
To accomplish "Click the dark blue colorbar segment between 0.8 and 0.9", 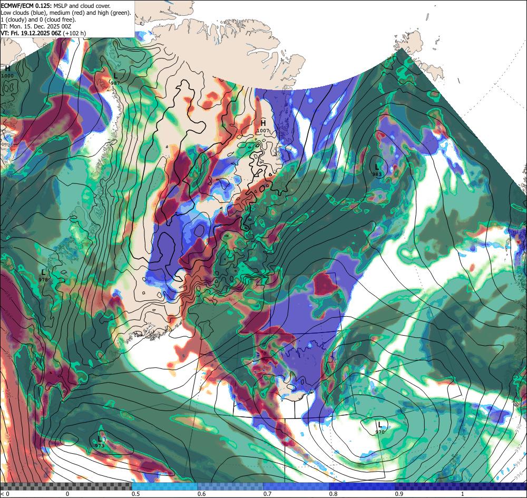I will tap(363, 486).
